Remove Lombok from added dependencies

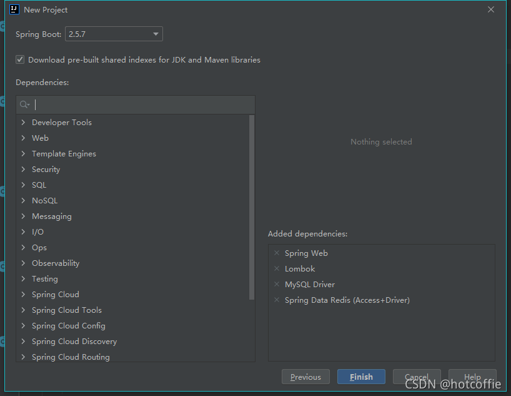point(277,268)
